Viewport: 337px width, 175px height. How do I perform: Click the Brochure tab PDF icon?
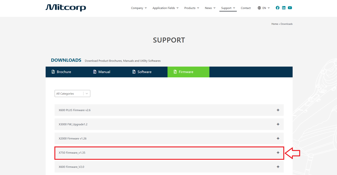tap(53, 72)
